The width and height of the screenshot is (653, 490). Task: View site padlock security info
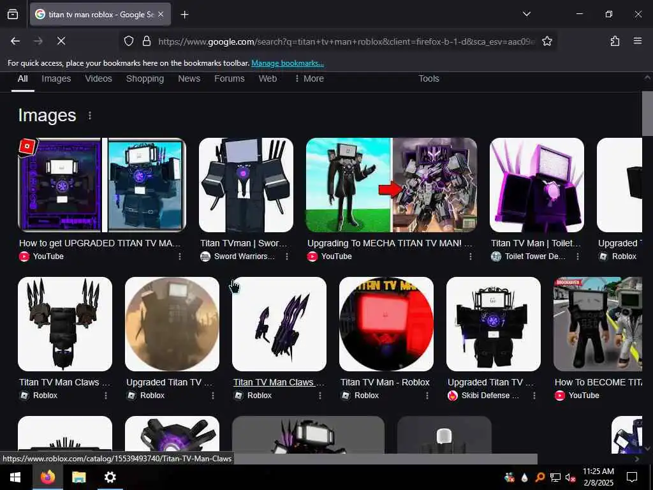(146, 41)
